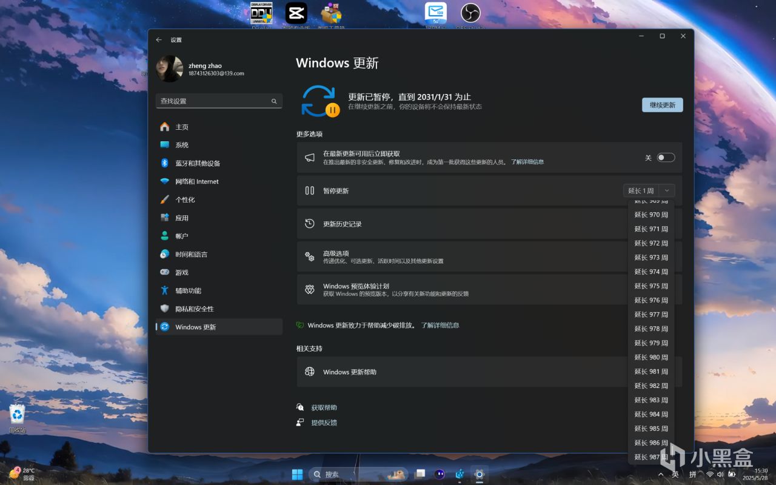776x485 pixels.
Task: Select the 延长 973 周 option
Action: coord(651,258)
